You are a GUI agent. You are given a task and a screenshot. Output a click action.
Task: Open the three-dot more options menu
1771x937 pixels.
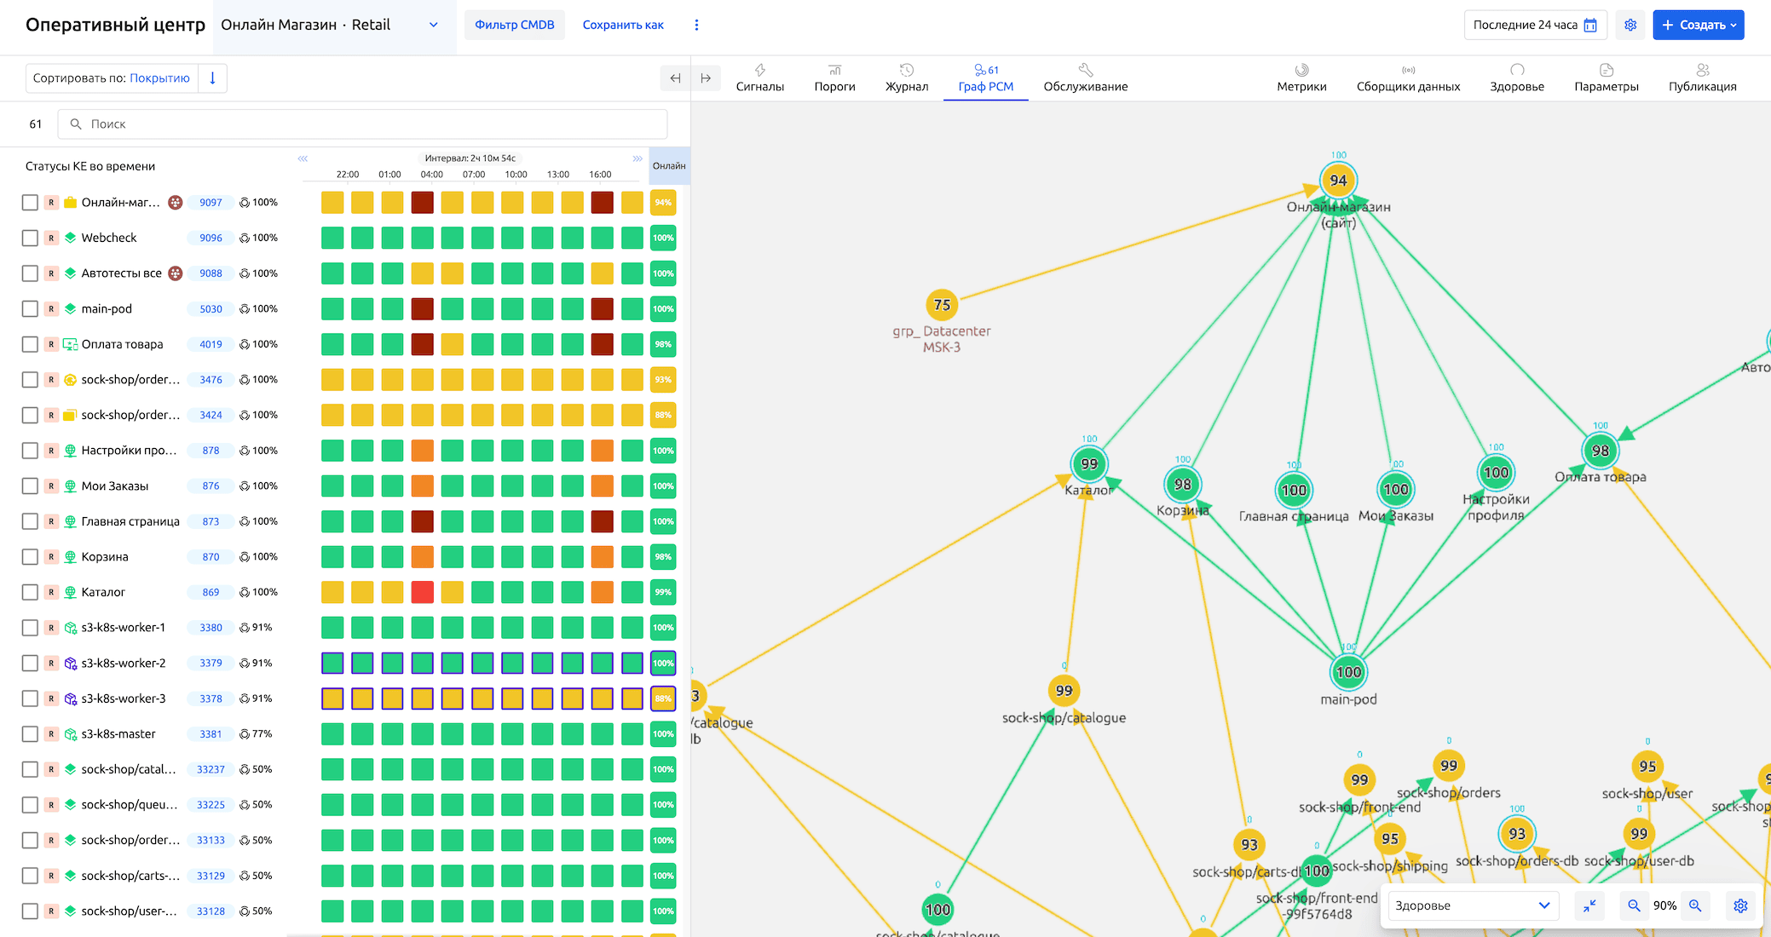tap(696, 25)
